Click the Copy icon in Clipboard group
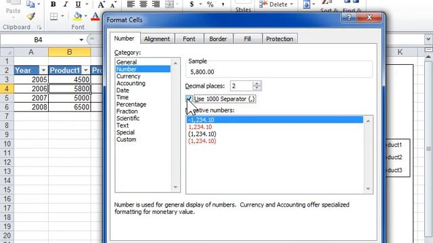The image size is (433, 243). [30, 4]
